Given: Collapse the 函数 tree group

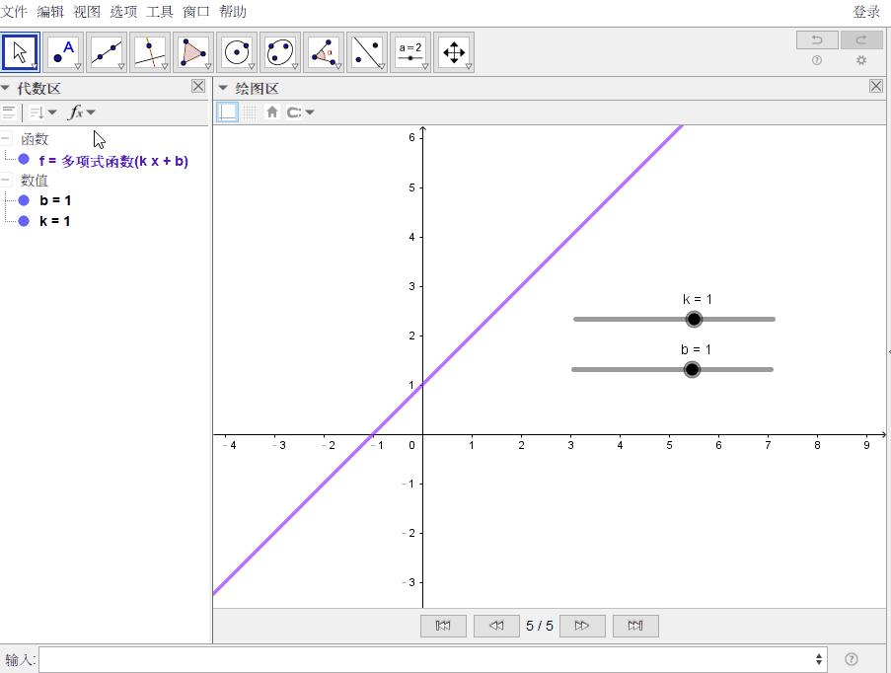Looking at the screenshot, I should coord(7,139).
